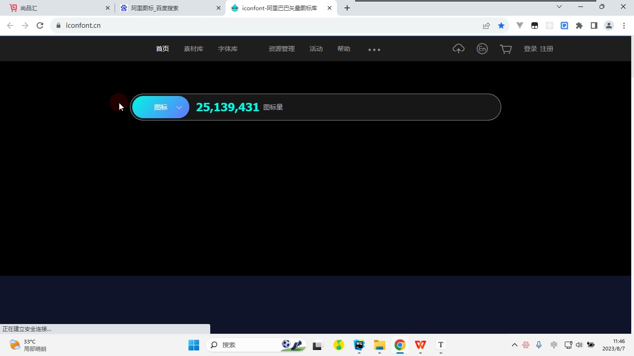This screenshot has width=634, height=356.
Task: Click the 注册 link
Action: [x=547, y=49]
